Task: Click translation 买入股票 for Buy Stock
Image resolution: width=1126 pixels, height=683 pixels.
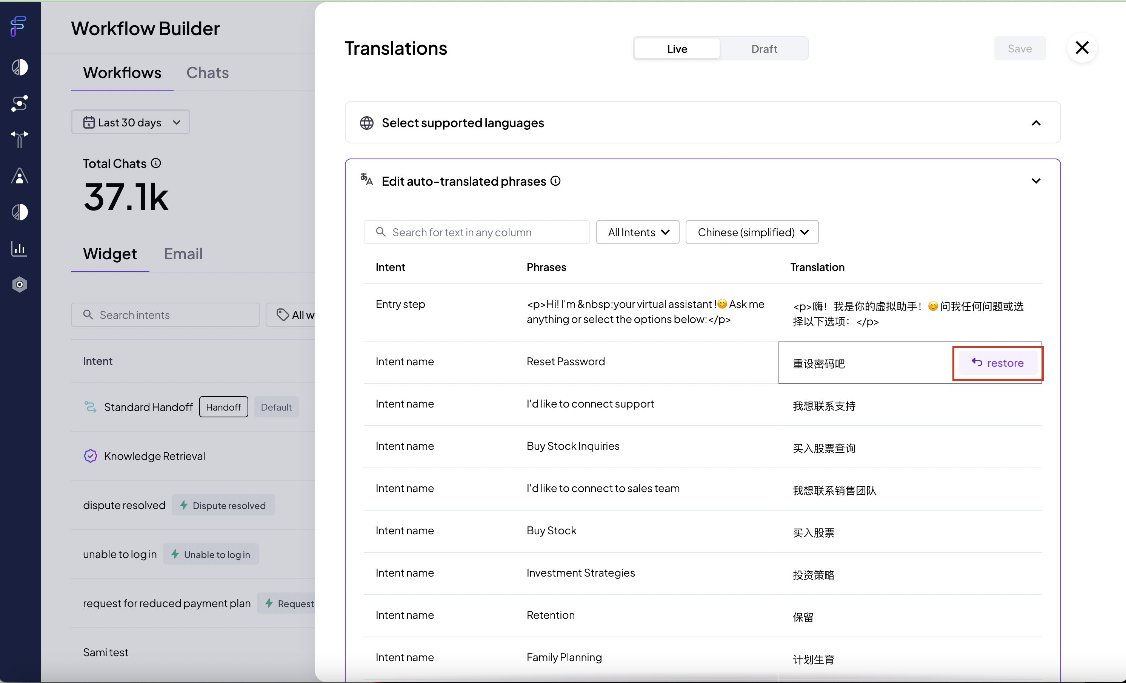Action: point(814,533)
